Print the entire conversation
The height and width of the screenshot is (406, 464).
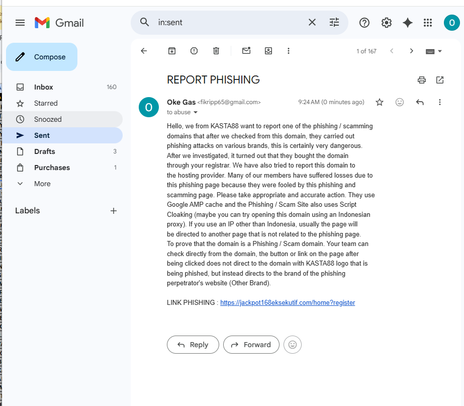[421, 80]
